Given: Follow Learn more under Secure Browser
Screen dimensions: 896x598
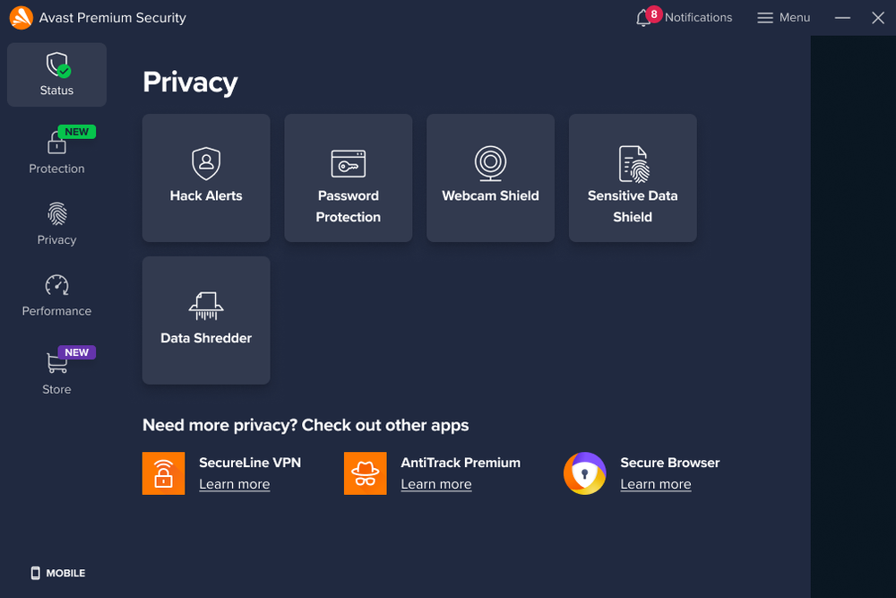Looking at the screenshot, I should point(656,484).
